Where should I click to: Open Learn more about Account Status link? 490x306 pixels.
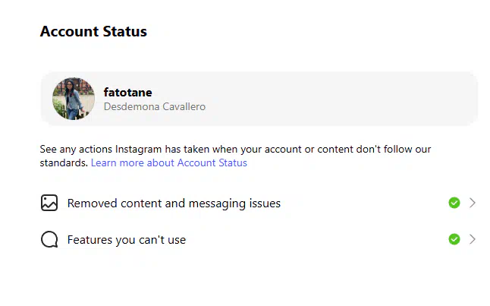pos(168,162)
